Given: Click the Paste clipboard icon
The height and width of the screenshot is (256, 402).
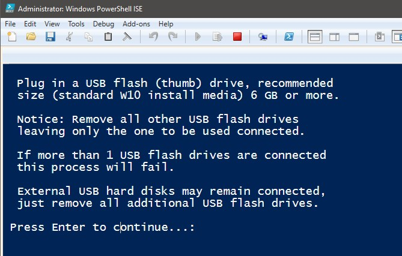Looking at the screenshot, I should coord(108,37).
